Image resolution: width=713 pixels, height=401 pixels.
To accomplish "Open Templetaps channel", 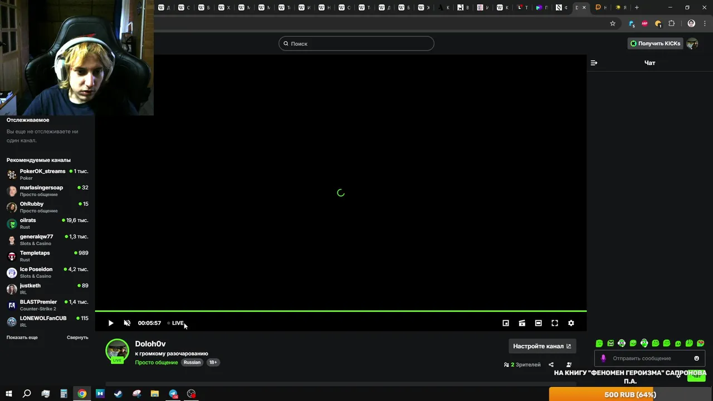I will click(47, 256).
